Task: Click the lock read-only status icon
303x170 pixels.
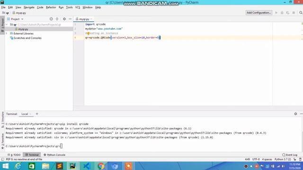Action: click(294, 160)
